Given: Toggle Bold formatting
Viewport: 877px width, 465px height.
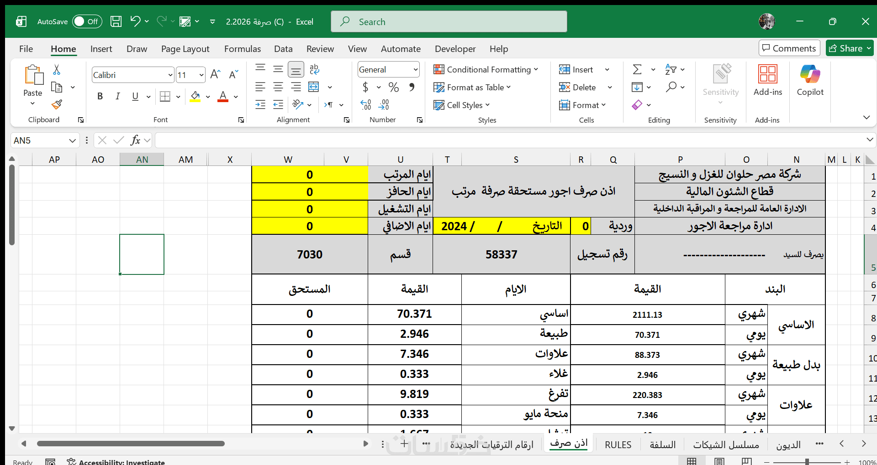Looking at the screenshot, I should point(100,96).
